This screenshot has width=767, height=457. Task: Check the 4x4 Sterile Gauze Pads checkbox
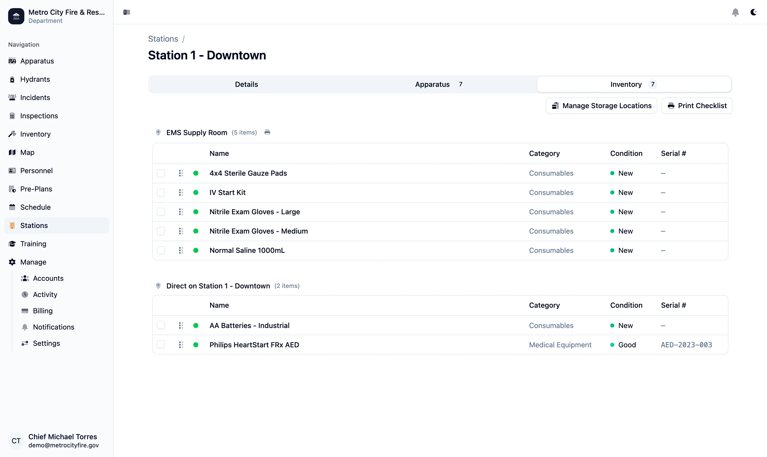point(161,173)
